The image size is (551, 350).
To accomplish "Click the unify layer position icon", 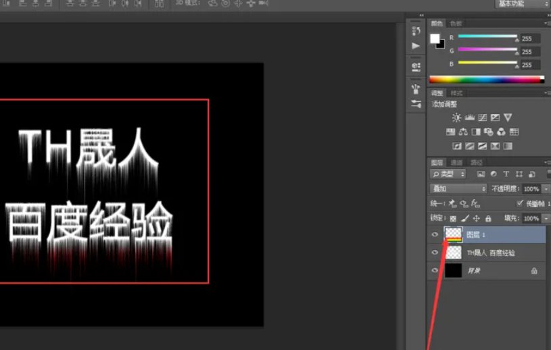I will point(452,203).
